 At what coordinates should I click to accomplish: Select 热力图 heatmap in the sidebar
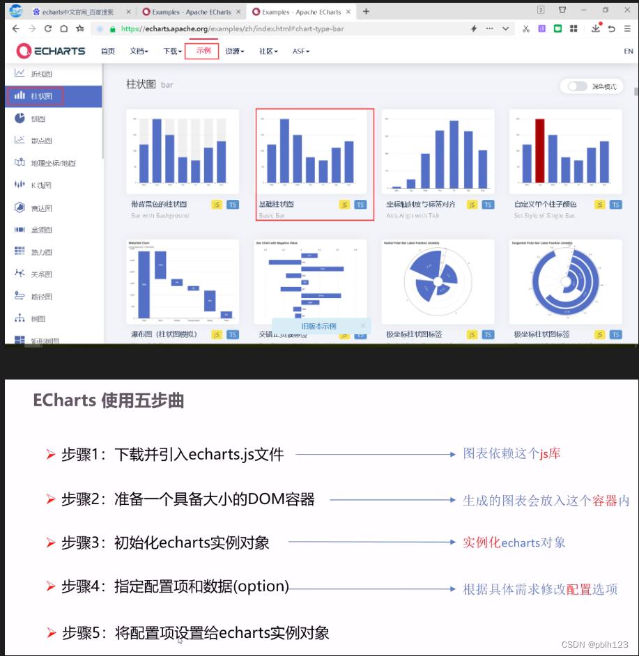pos(53,252)
